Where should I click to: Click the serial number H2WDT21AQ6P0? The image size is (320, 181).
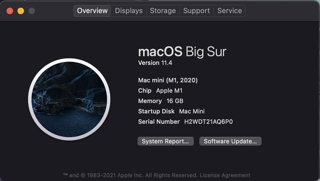pyautogui.click(x=208, y=122)
